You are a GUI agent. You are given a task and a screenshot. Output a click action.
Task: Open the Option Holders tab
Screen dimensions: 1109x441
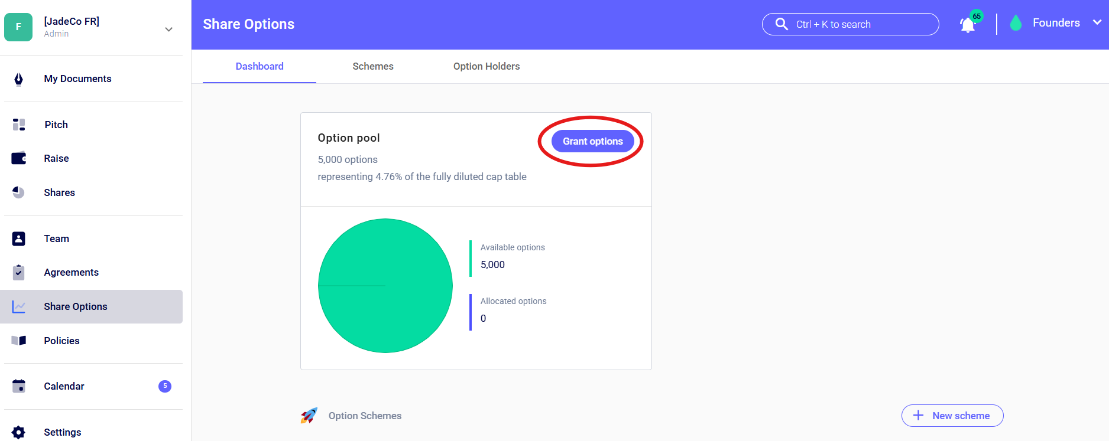[487, 66]
